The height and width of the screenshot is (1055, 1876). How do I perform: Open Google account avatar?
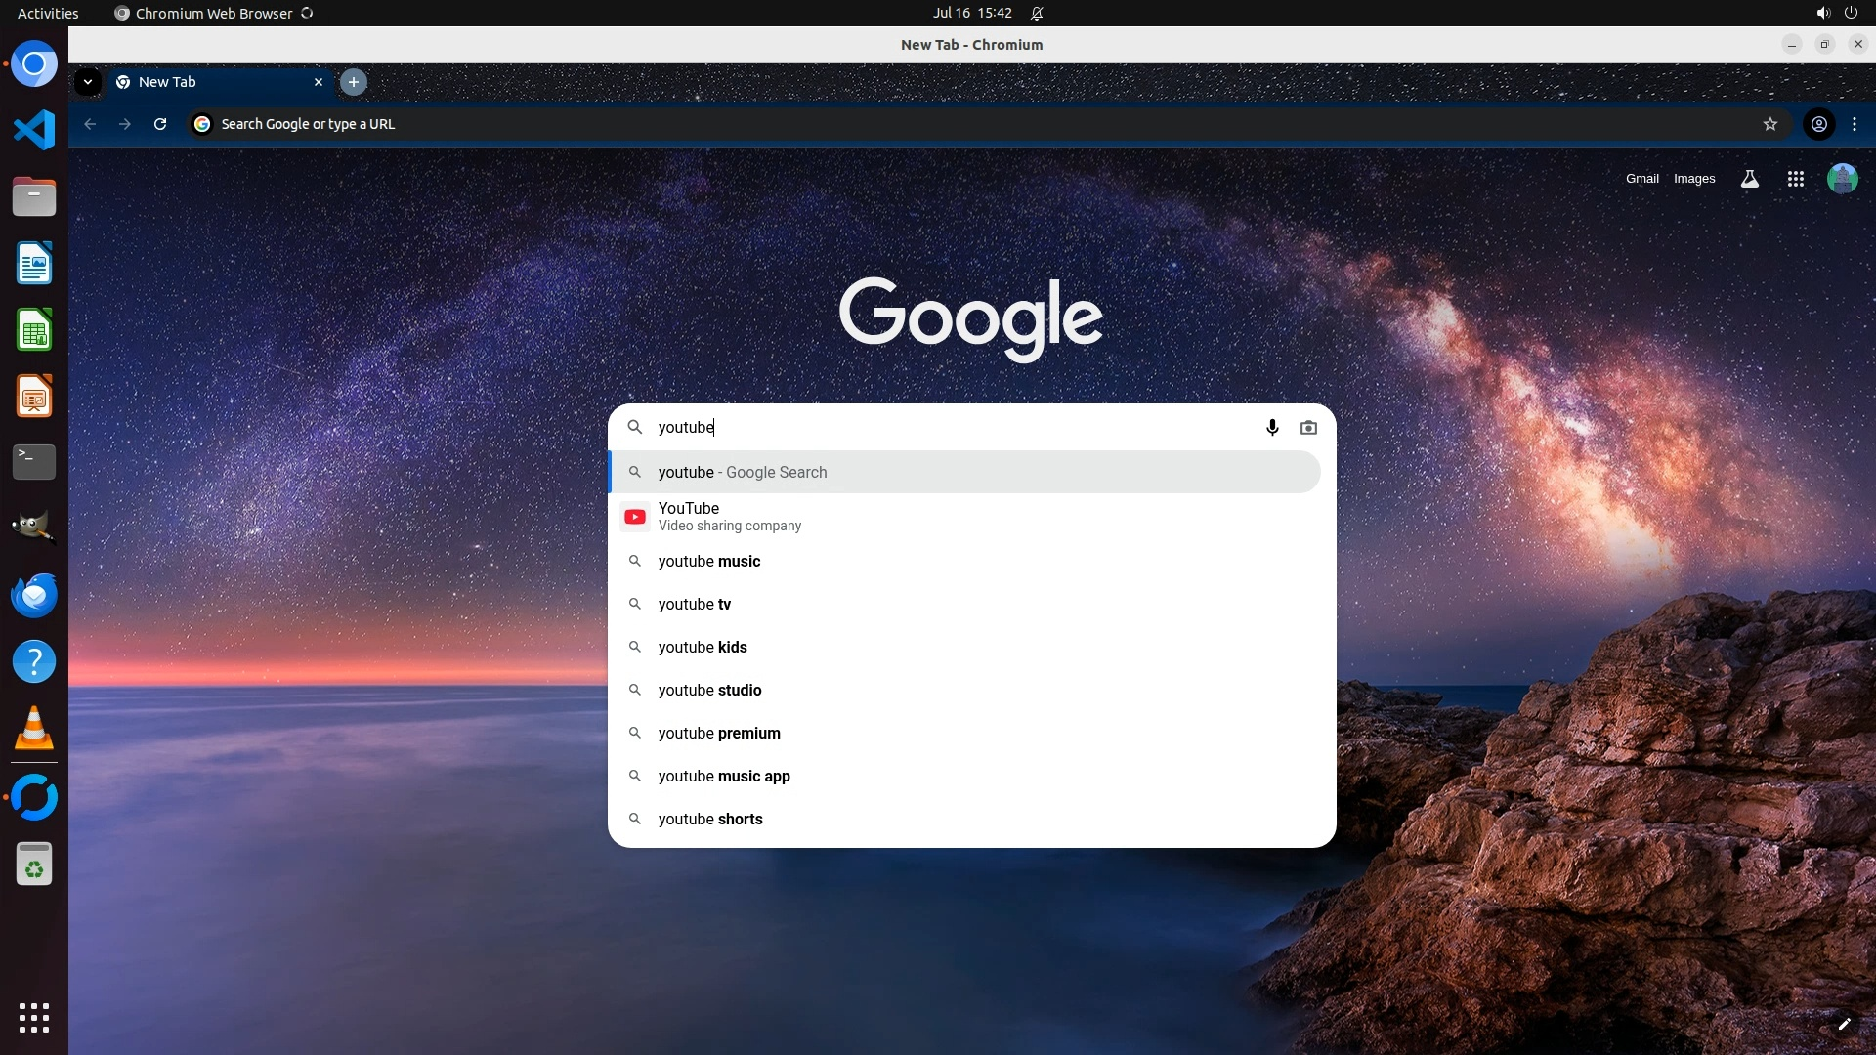[x=1842, y=179]
